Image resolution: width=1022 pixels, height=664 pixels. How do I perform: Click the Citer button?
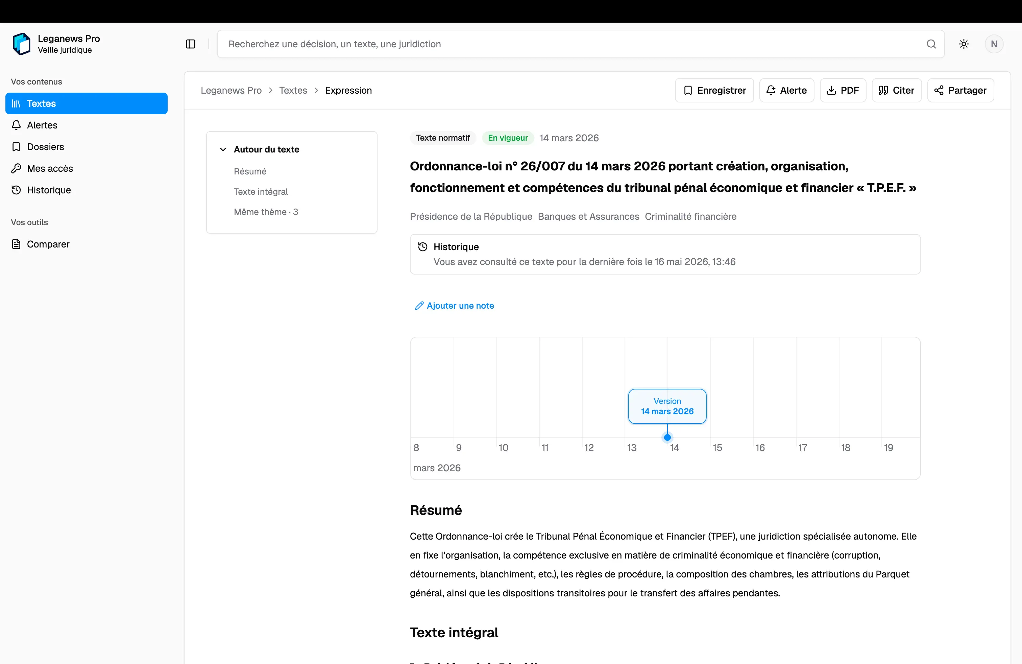[897, 90]
